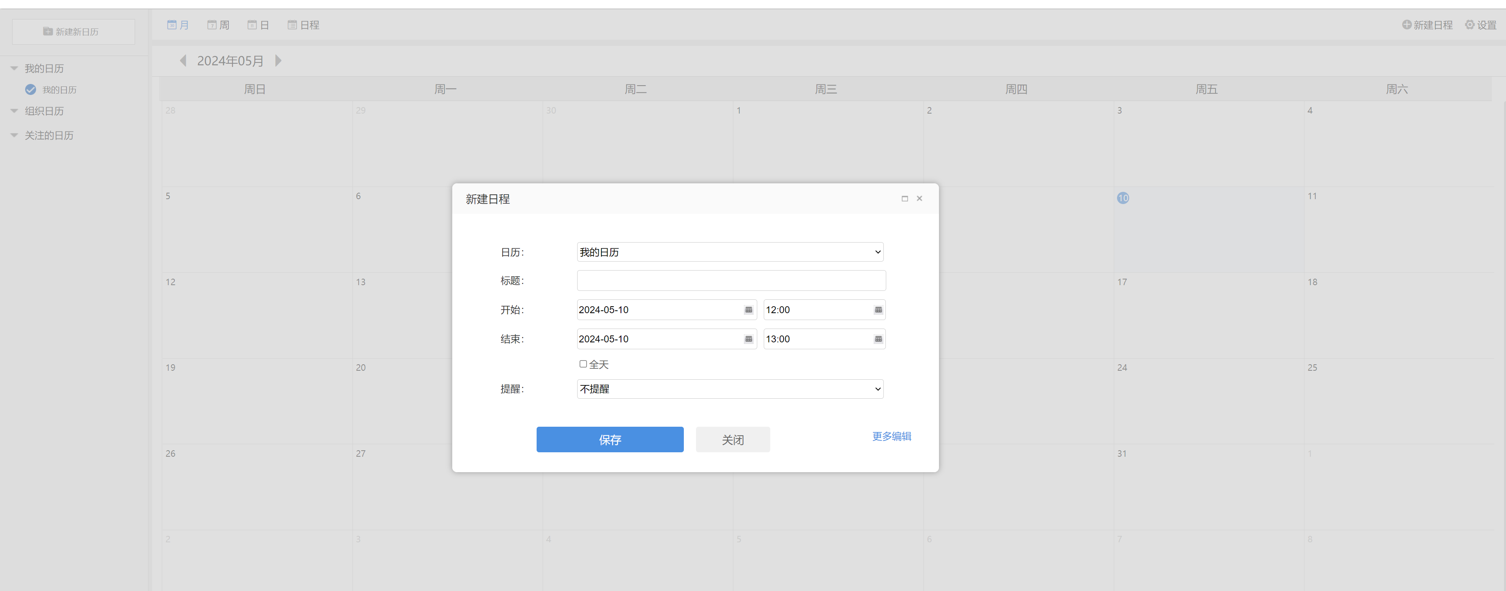Viewport: 1506px width, 591px height.
Task: Switch to the 周 week view tab
Action: point(218,25)
